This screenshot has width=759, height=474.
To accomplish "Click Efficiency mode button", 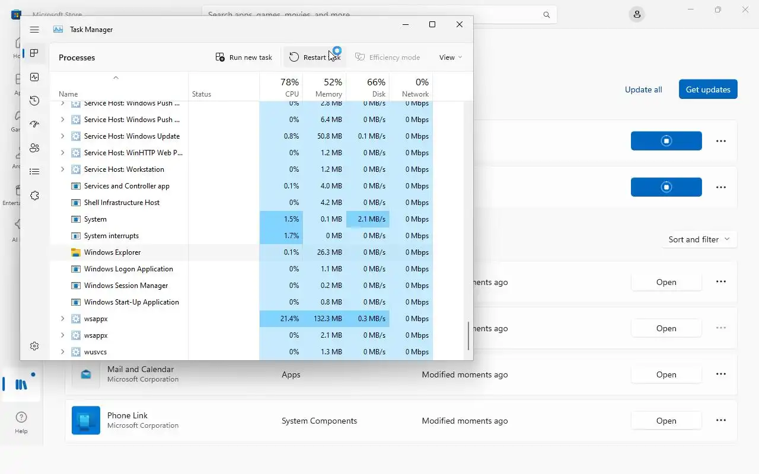I will pyautogui.click(x=388, y=57).
